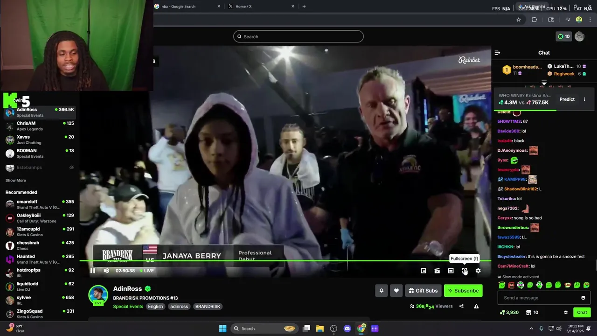Select the adinross tag

coord(179,307)
